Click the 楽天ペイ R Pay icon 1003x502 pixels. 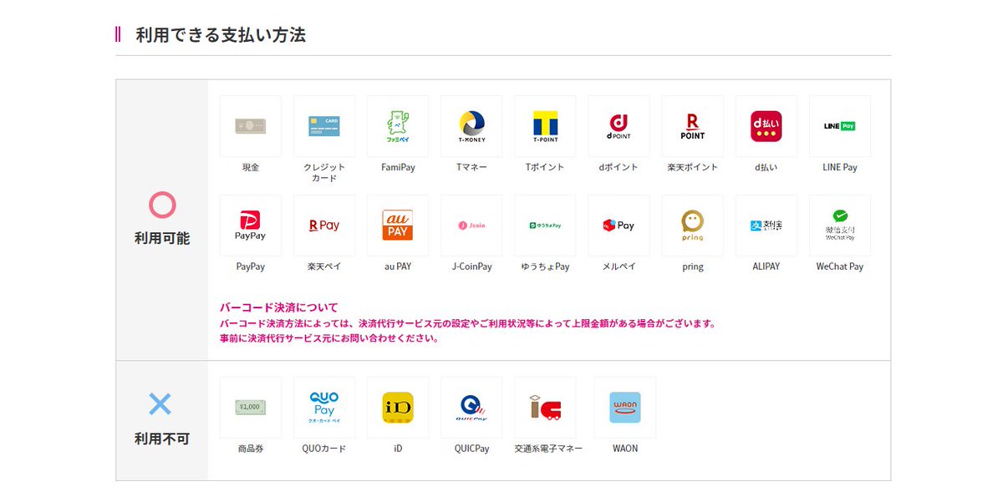(x=324, y=226)
